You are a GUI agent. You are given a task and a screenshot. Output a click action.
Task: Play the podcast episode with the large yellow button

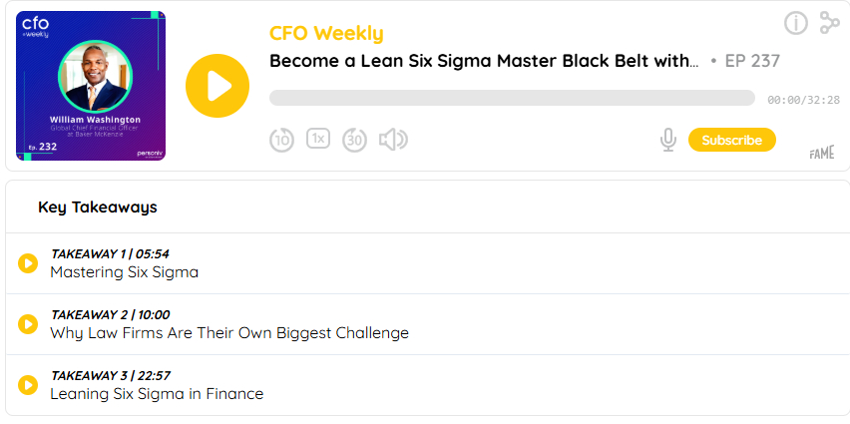click(216, 86)
